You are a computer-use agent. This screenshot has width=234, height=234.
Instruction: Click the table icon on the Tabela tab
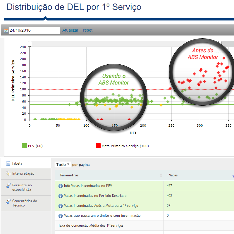click(x=8, y=164)
